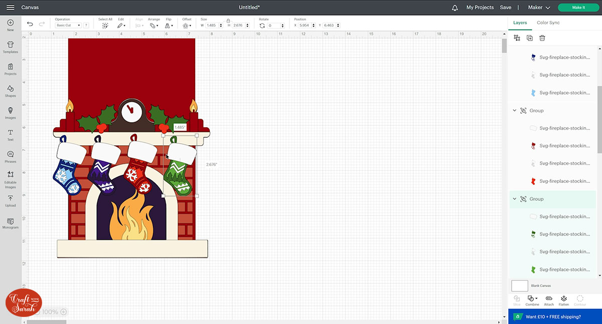This screenshot has height=324, width=602.
Task: Open the Text tool
Action: [x=11, y=134]
